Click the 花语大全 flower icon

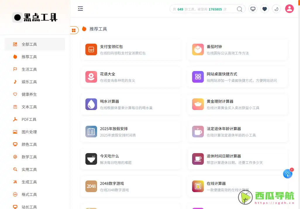tap(91, 77)
